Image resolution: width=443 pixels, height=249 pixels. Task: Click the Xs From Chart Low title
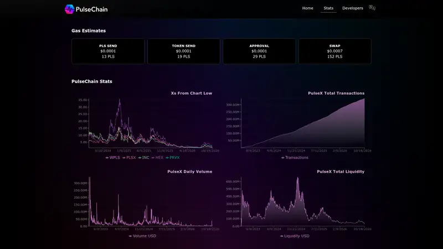tap(192, 93)
